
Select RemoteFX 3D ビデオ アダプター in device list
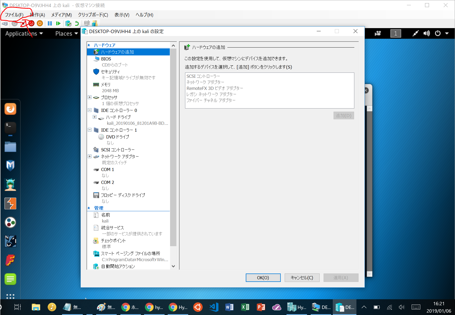[x=215, y=88]
